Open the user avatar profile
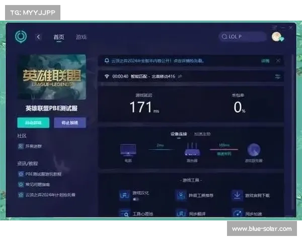This screenshot has width=302, height=241. tap(277, 37)
